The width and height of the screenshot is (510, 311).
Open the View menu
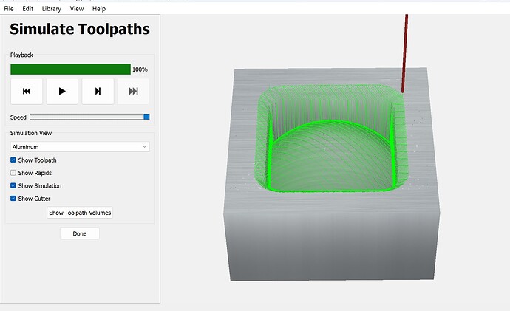pyautogui.click(x=77, y=9)
